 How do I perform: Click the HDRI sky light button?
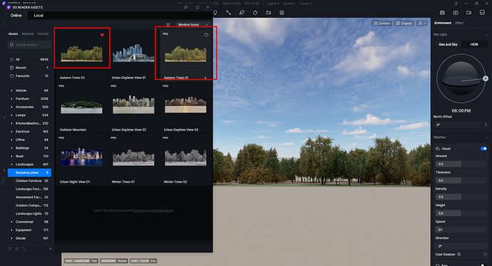474,44
